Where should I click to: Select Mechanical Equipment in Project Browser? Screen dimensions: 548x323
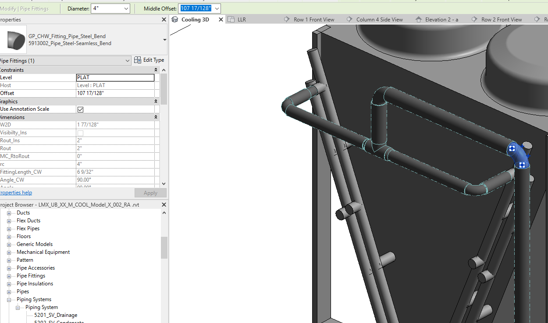point(43,252)
